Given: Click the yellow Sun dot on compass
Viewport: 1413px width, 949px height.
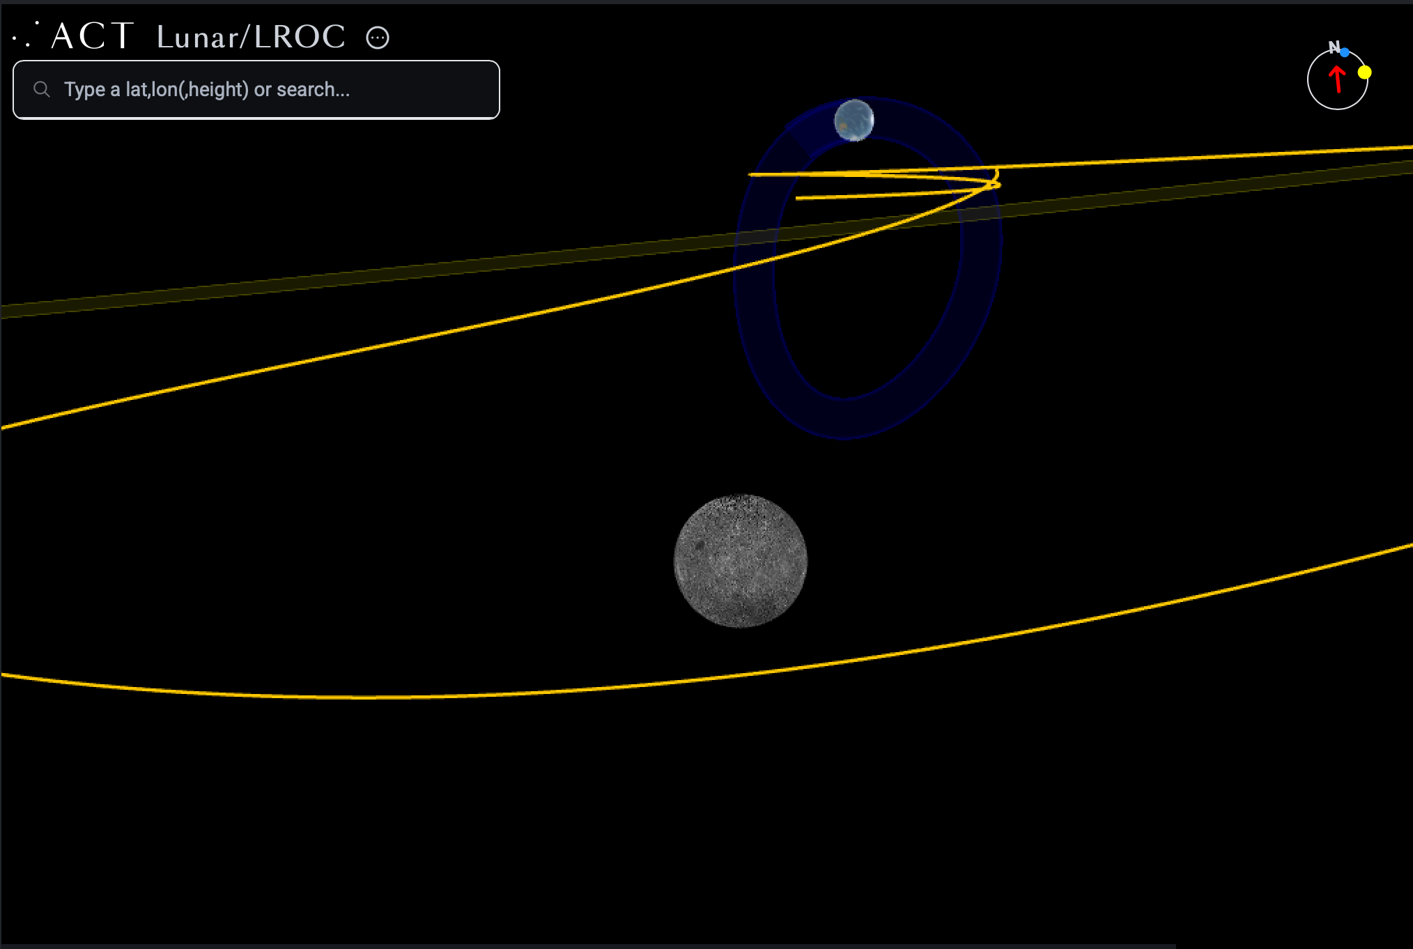Looking at the screenshot, I should pyautogui.click(x=1365, y=72).
